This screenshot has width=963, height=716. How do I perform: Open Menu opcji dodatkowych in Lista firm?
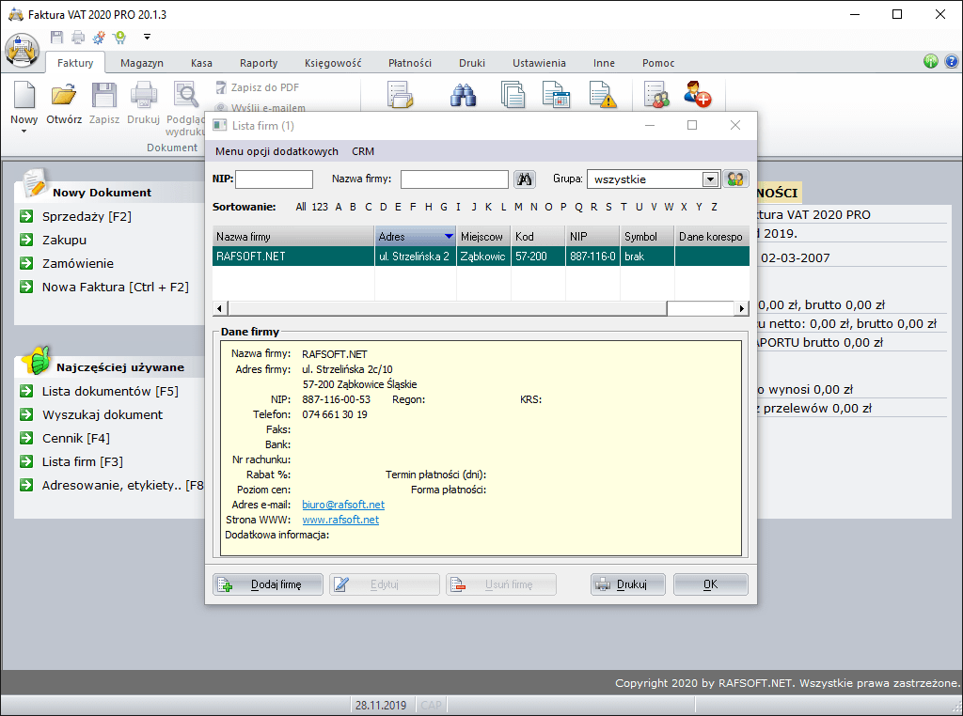[276, 151]
